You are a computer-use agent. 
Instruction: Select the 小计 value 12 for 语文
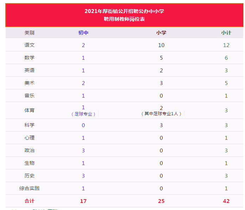(x=226, y=45)
